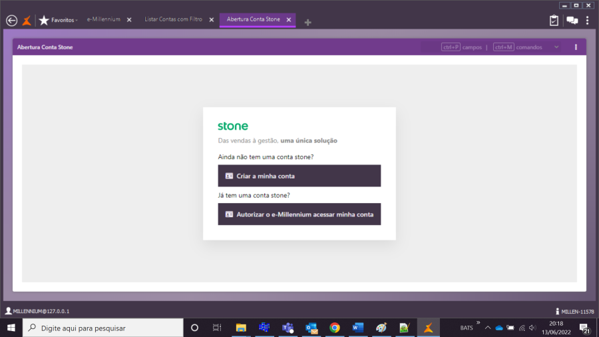Image resolution: width=599 pixels, height=337 pixels.
Task: Open top-right vertical dots menu
Action: pos(587,20)
